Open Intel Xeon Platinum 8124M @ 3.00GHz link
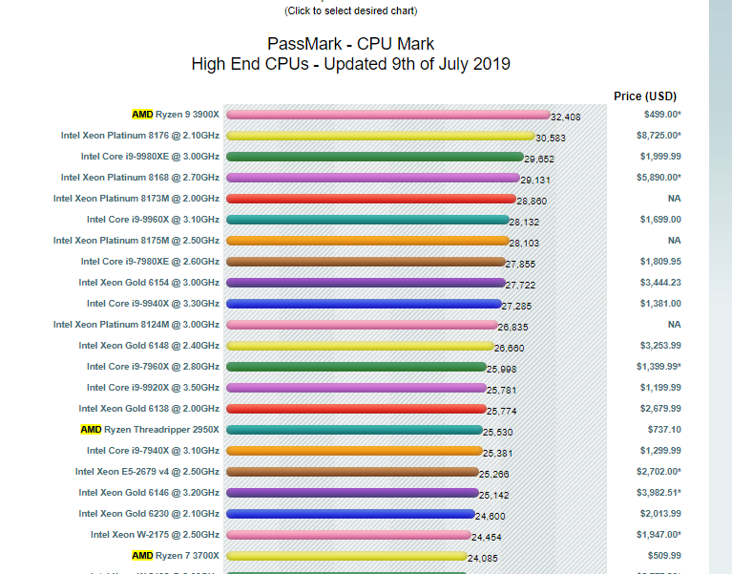 (136, 325)
